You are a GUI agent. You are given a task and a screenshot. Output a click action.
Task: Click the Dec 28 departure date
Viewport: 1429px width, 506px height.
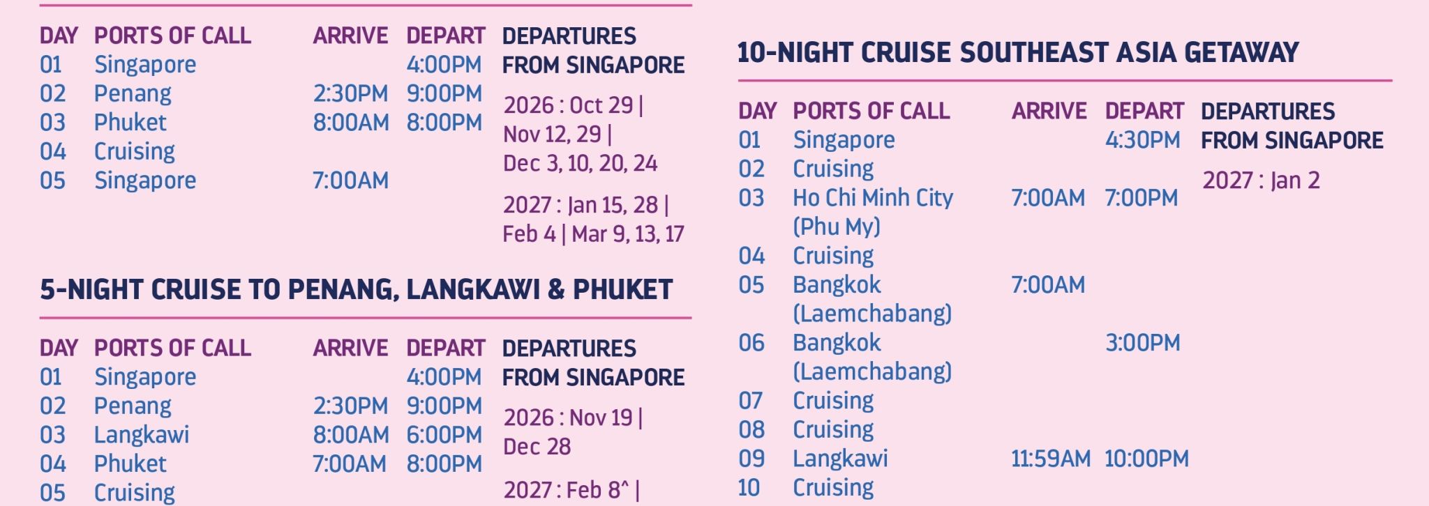pos(537,447)
